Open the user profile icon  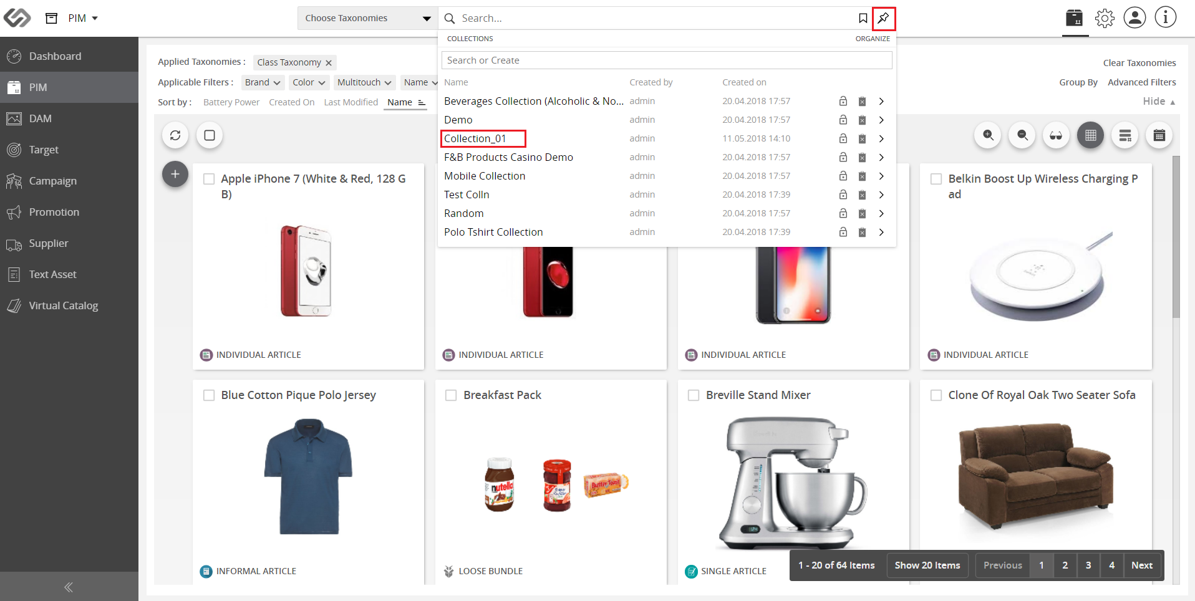coord(1135,17)
